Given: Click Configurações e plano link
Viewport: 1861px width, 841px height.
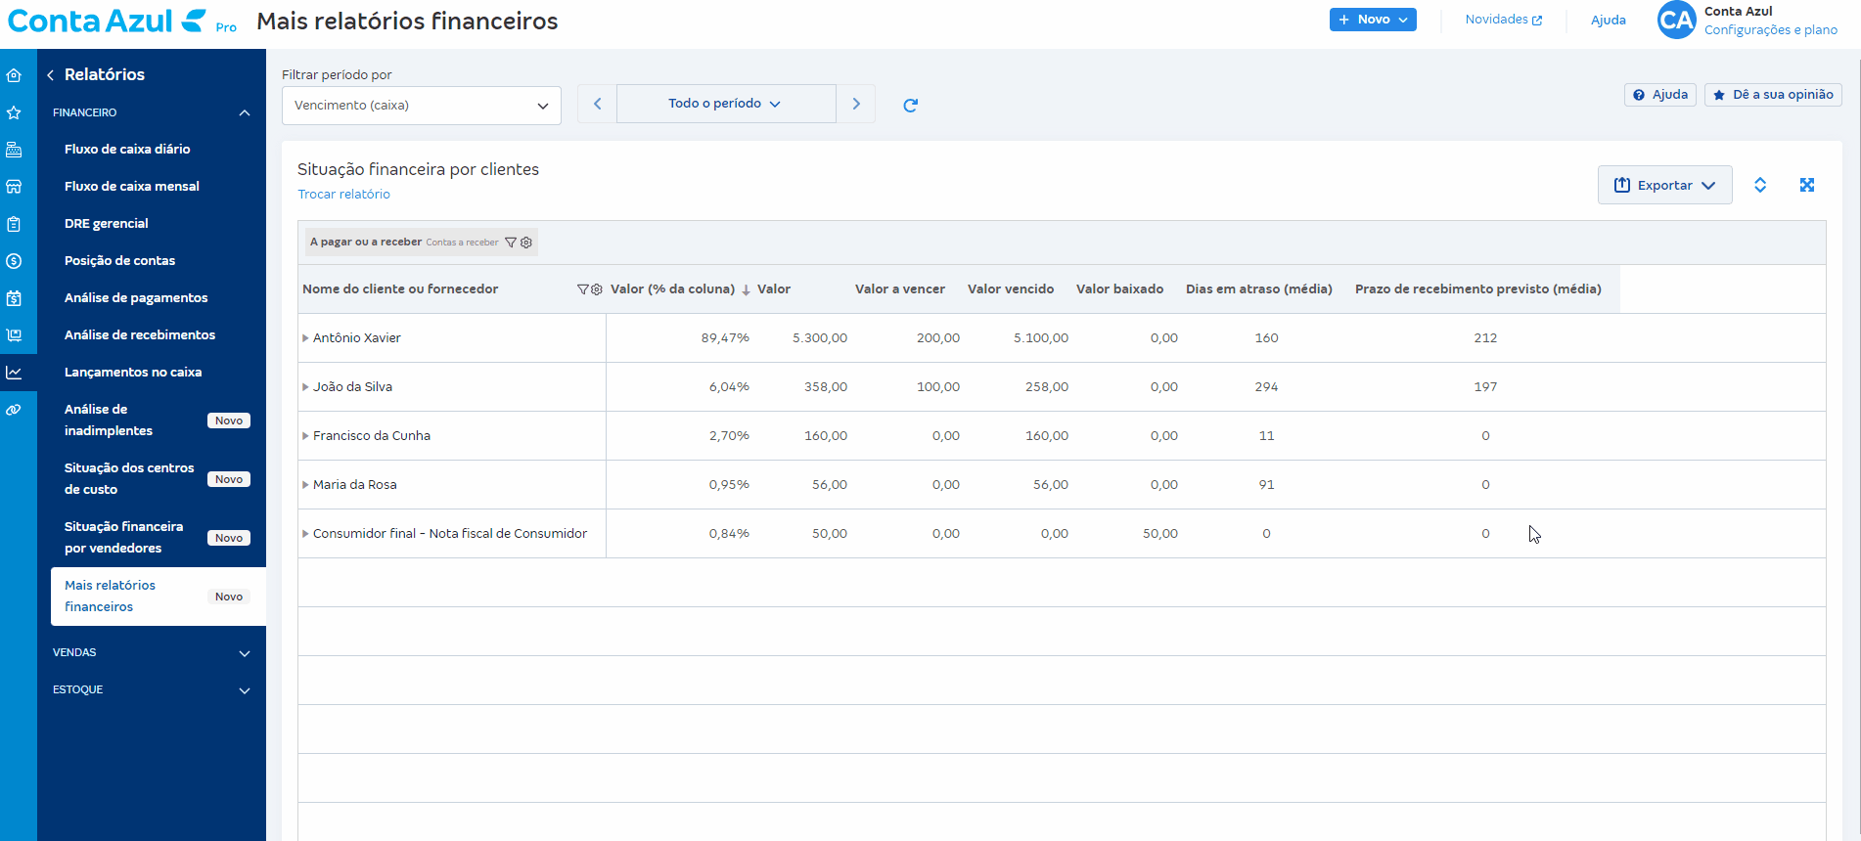Looking at the screenshot, I should click(x=1770, y=30).
